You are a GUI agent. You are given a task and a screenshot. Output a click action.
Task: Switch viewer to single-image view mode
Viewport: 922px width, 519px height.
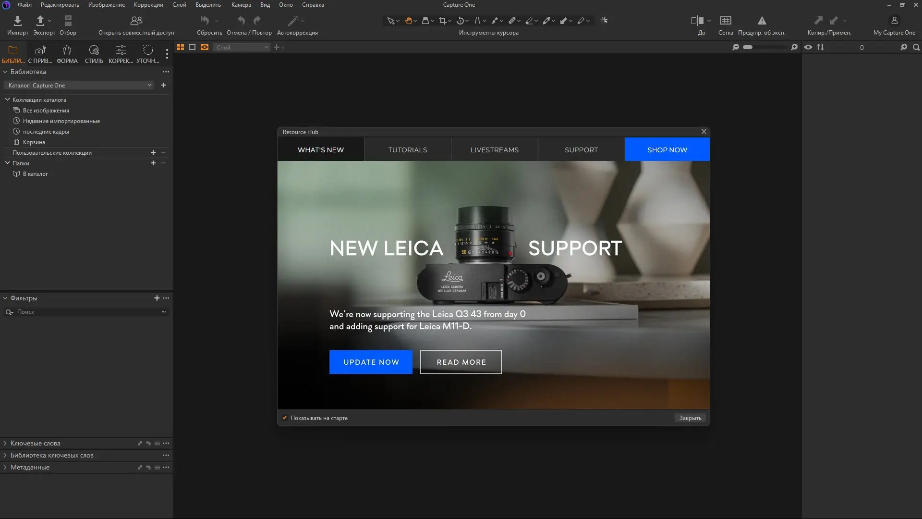[192, 47]
